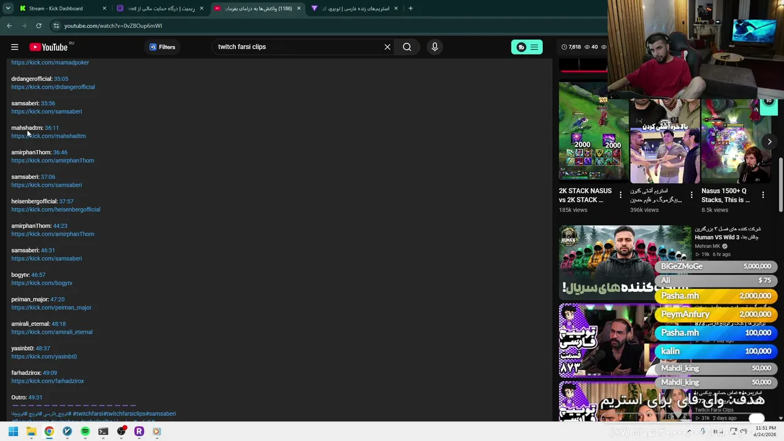The height and width of the screenshot is (441, 784).
Task: Select the active YouTube (1186) tab
Action: tap(257, 9)
